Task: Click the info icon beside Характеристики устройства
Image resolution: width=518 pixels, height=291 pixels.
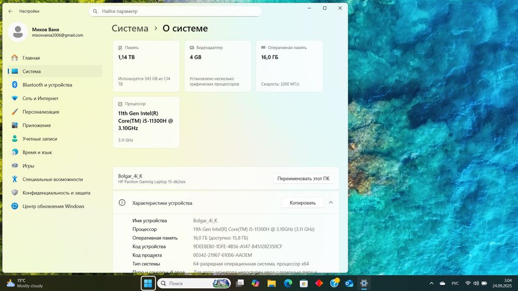Action: pos(122,202)
